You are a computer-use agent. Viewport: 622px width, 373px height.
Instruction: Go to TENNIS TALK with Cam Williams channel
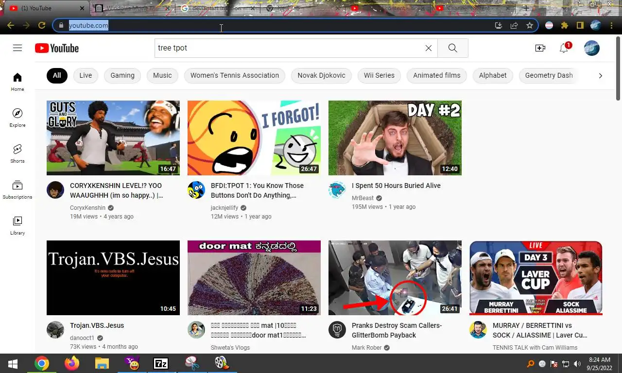pos(535,348)
